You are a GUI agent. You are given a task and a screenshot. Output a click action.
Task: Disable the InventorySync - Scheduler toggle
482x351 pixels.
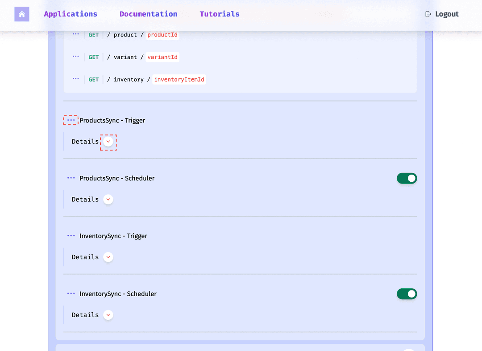[x=407, y=294]
